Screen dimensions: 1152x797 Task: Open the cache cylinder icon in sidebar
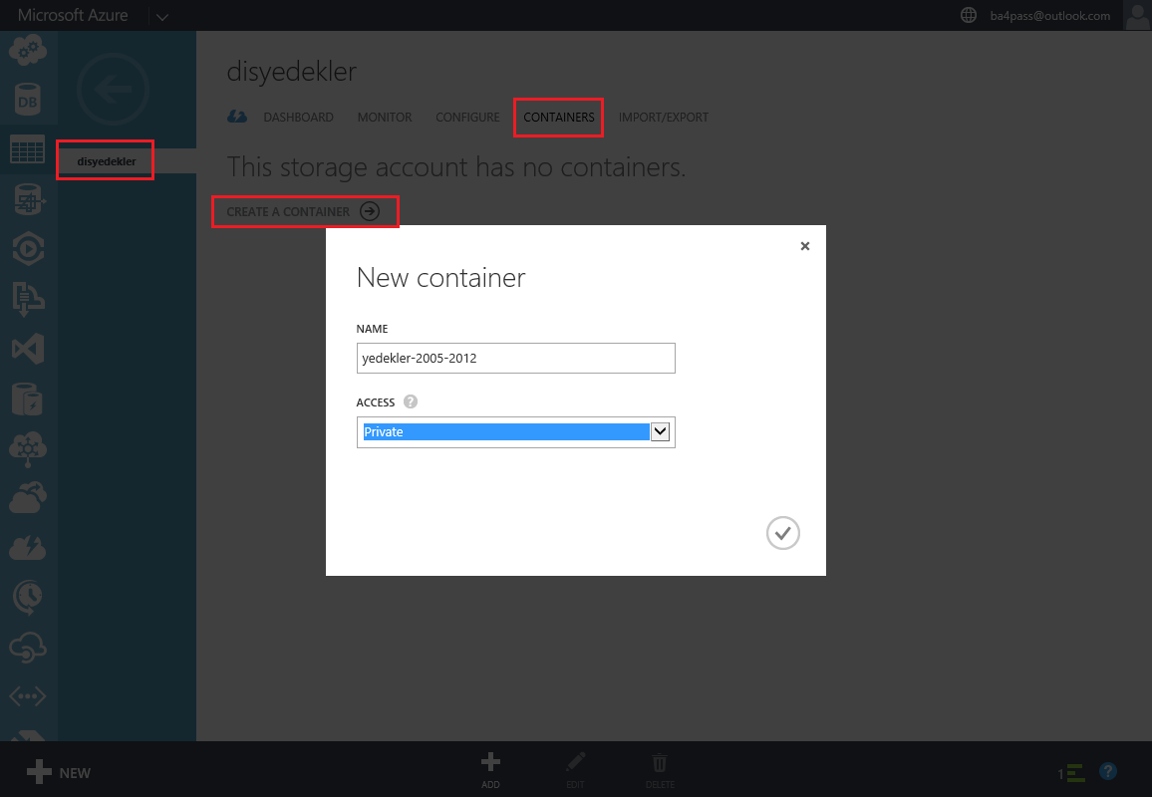[28, 398]
